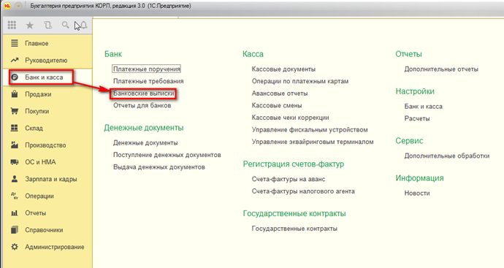Open Платежные требования
Image resolution: width=504 pixels, height=268 pixels.
148,81
